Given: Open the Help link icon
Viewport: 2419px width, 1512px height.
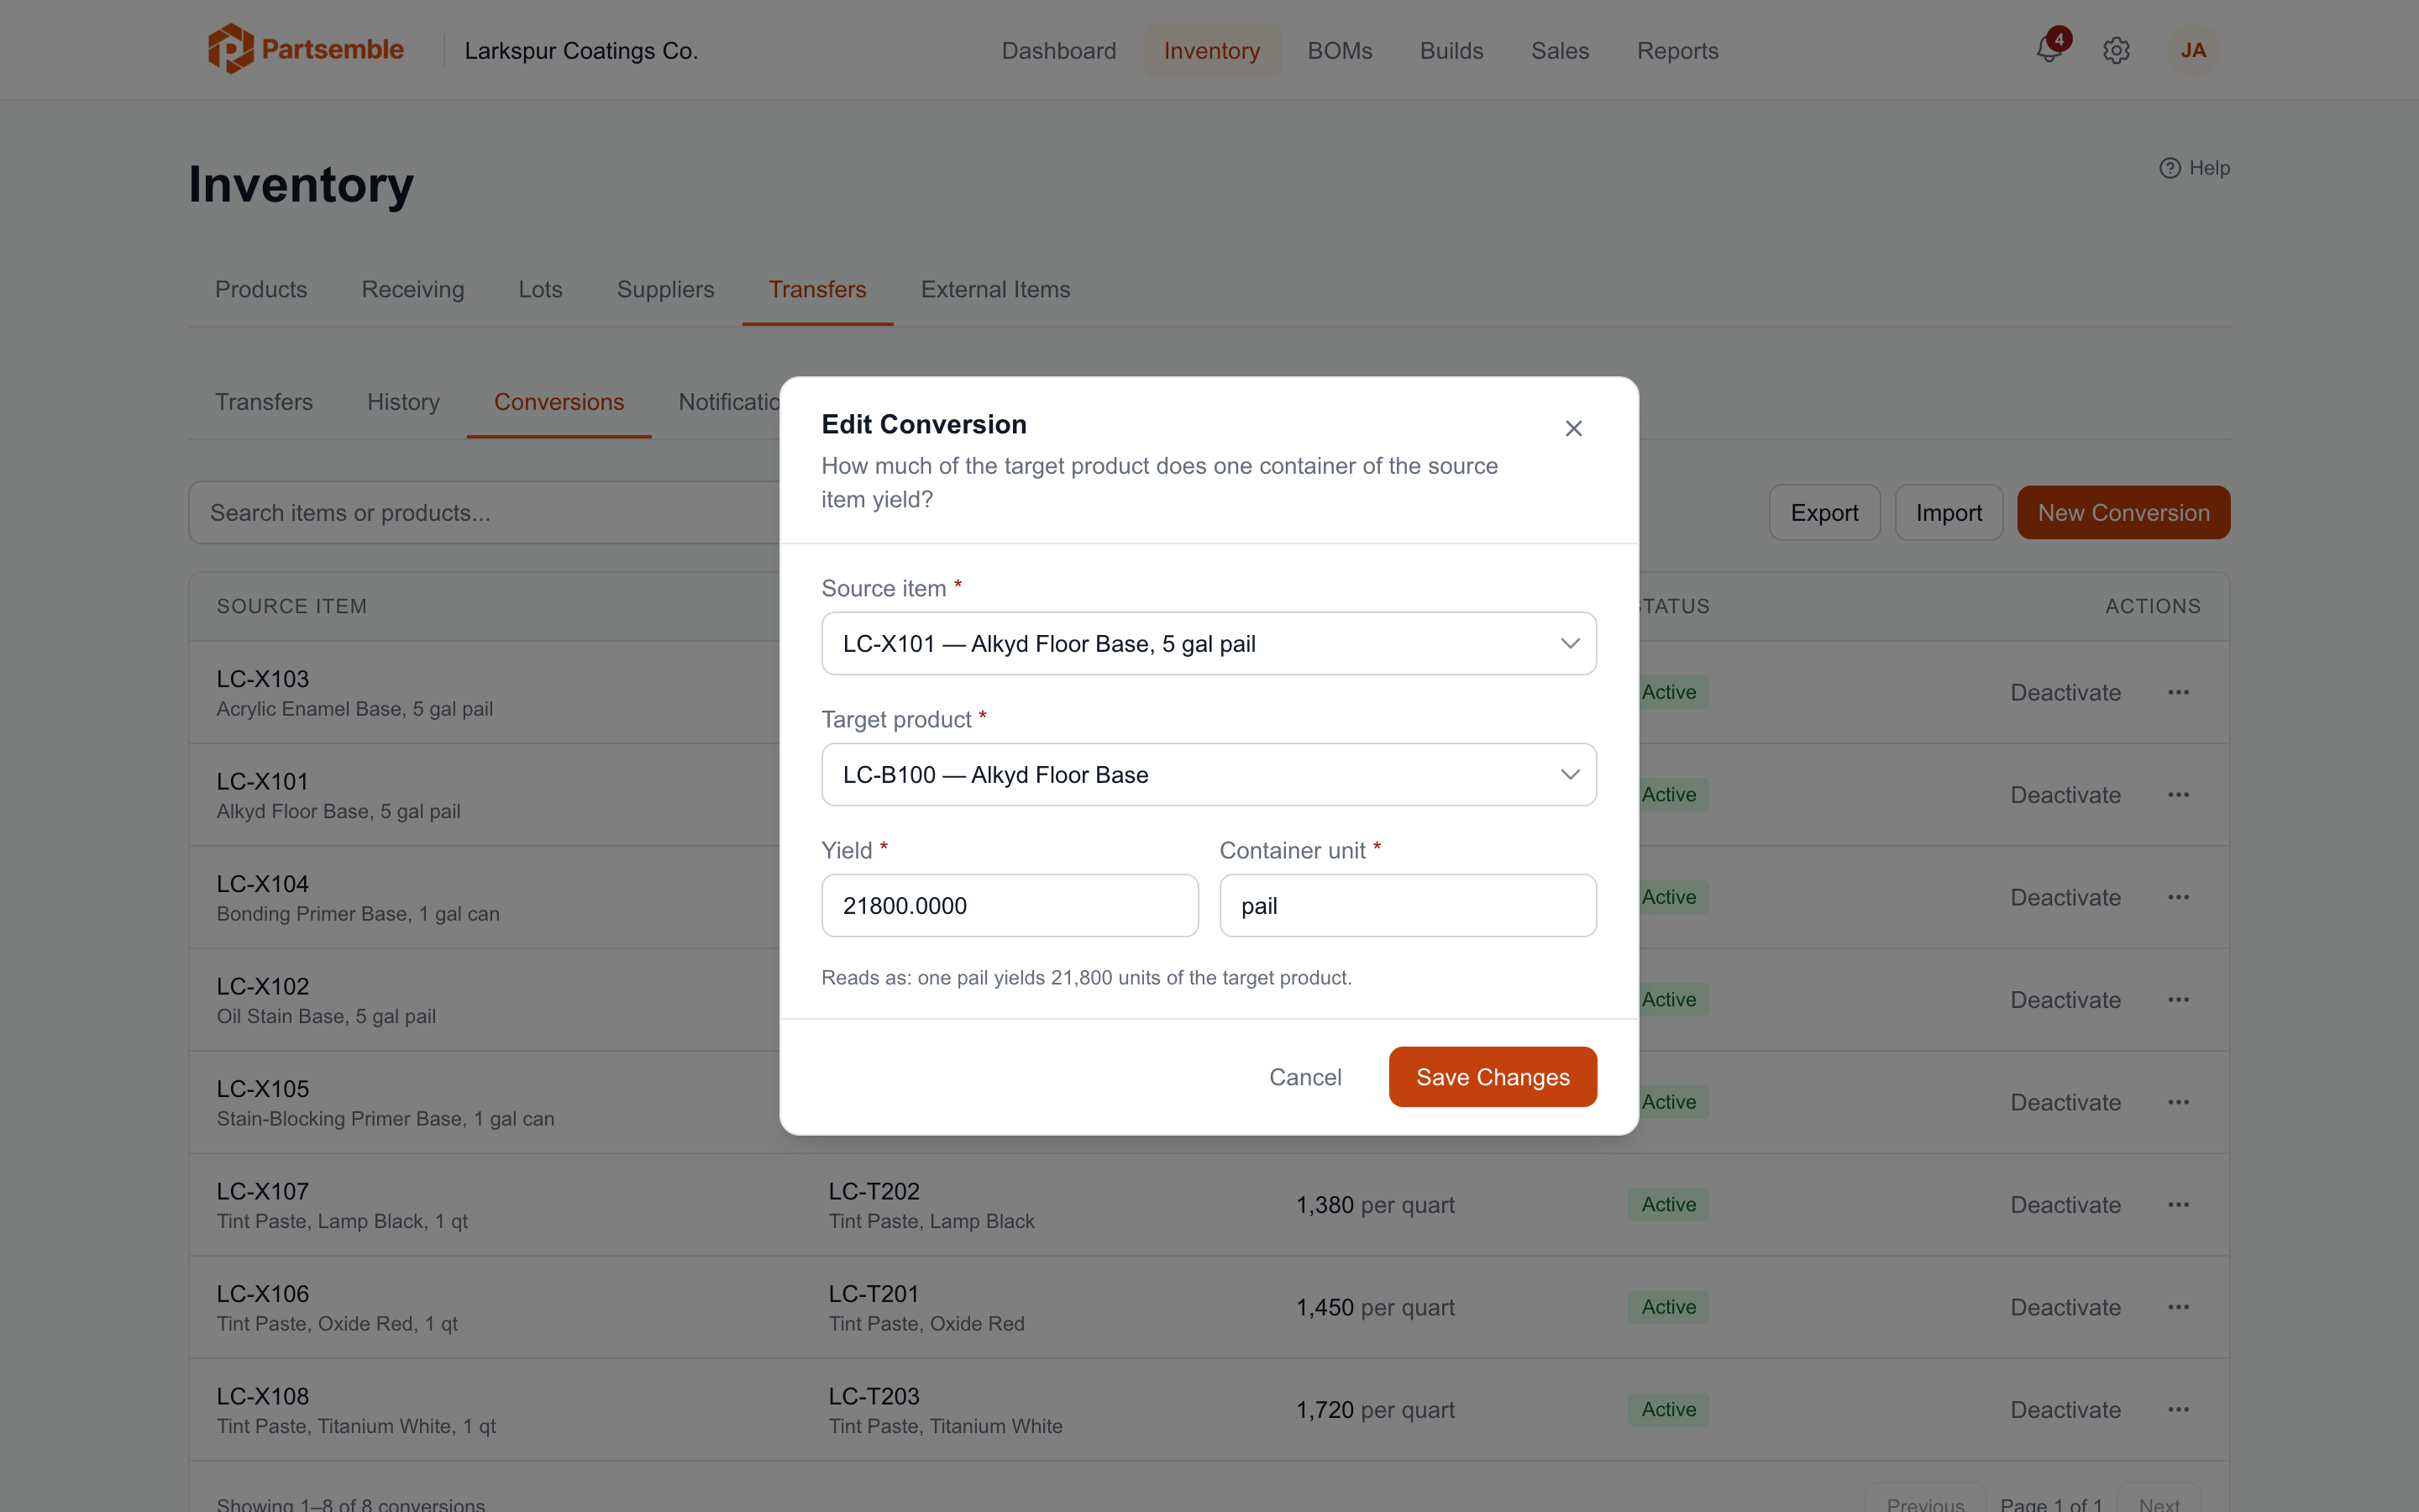Looking at the screenshot, I should (x=2169, y=168).
